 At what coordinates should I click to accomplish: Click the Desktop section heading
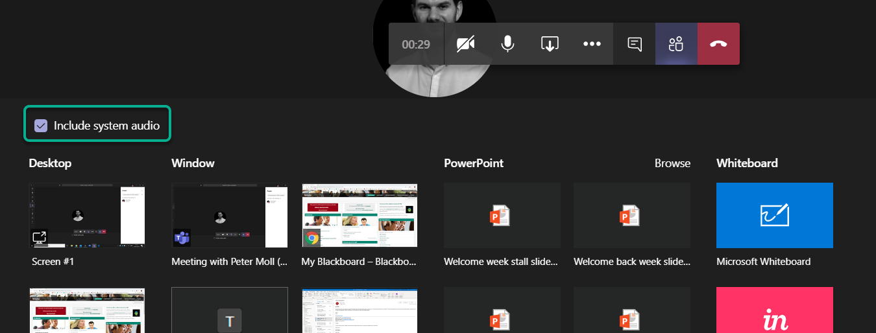tap(50, 163)
